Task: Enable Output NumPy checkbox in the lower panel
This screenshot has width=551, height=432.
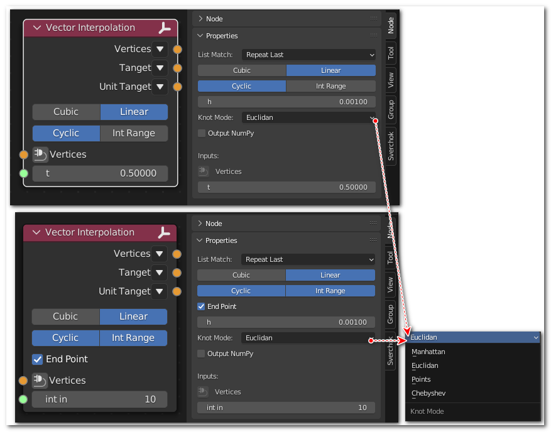Action: pyautogui.click(x=201, y=354)
